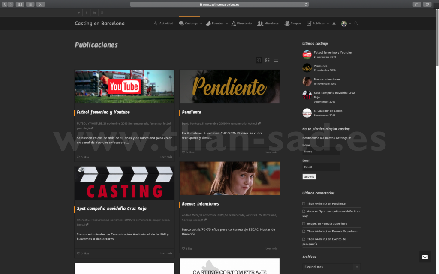Open Safari's history clock button
This screenshot has width=439, height=274.
click(x=41, y=4)
